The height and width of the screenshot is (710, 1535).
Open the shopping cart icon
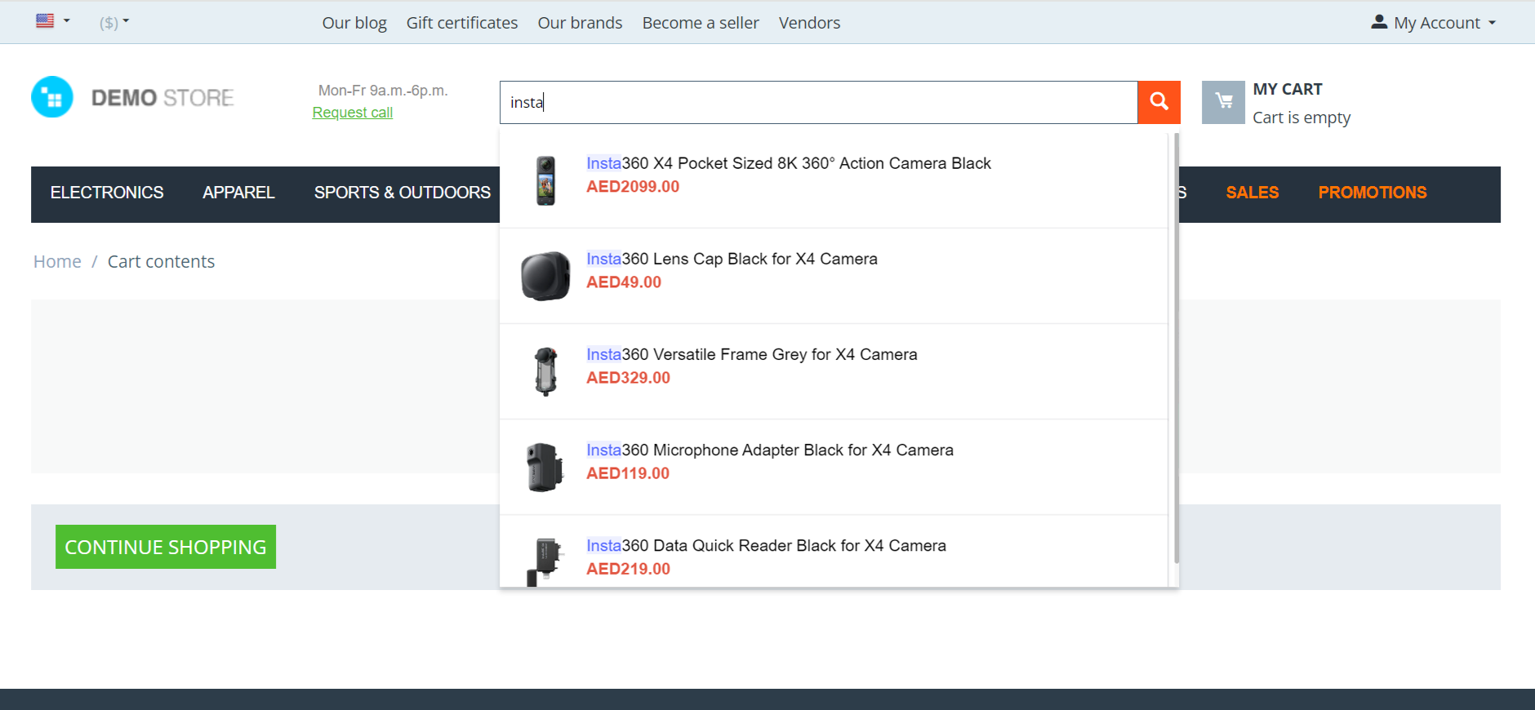(x=1223, y=102)
